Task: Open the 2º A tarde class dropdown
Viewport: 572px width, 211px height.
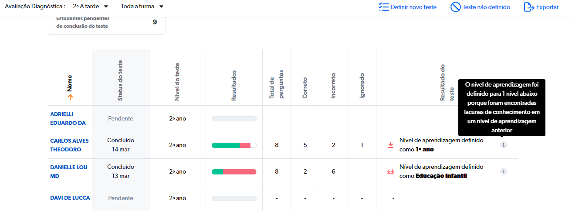Action: coord(91,7)
